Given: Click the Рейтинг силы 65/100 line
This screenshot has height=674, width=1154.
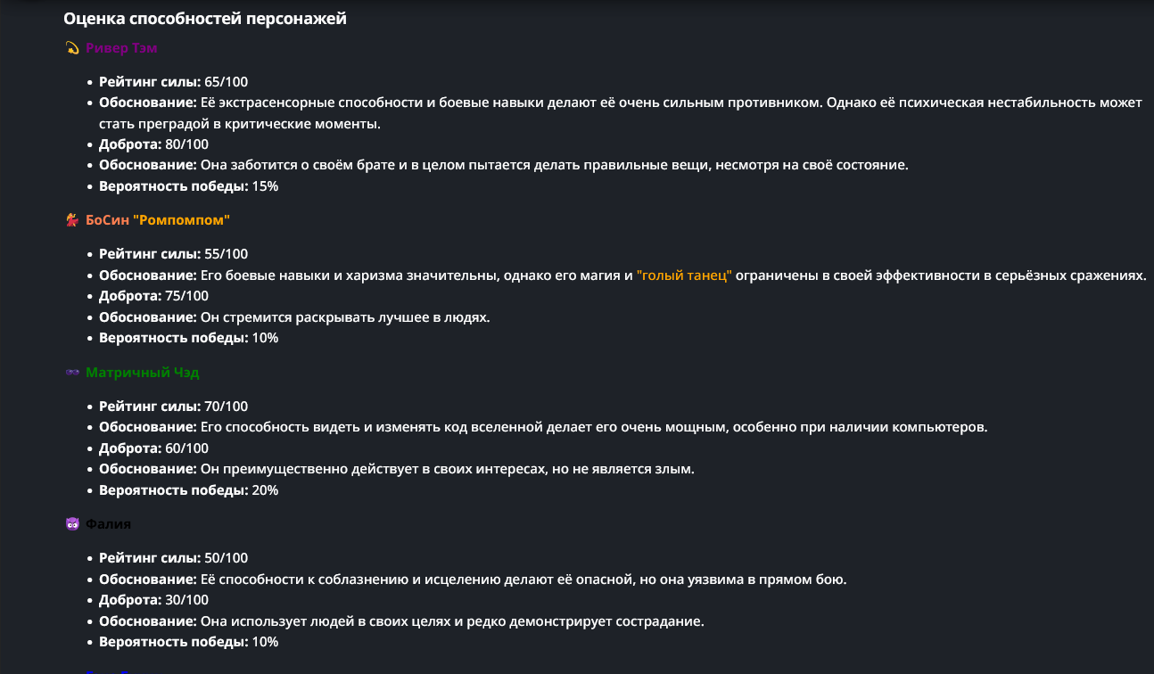Looking at the screenshot, I should pos(173,81).
